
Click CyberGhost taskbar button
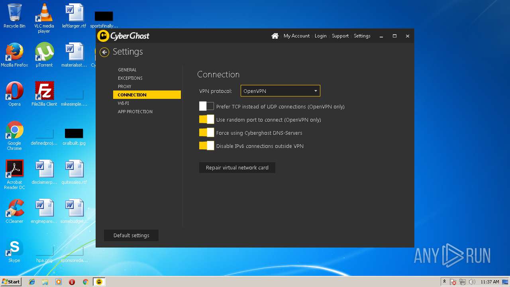(x=99, y=282)
